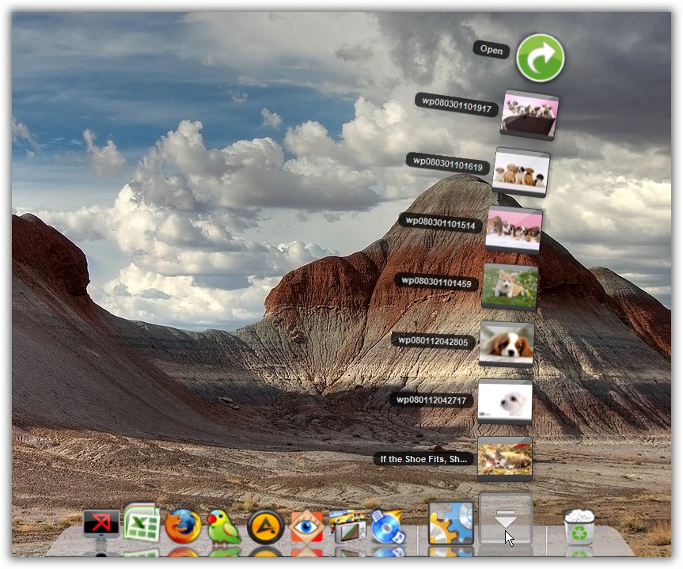This screenshot has height=569, width=683.
Task: Launch Firefox from the dock
Action: 182,524
